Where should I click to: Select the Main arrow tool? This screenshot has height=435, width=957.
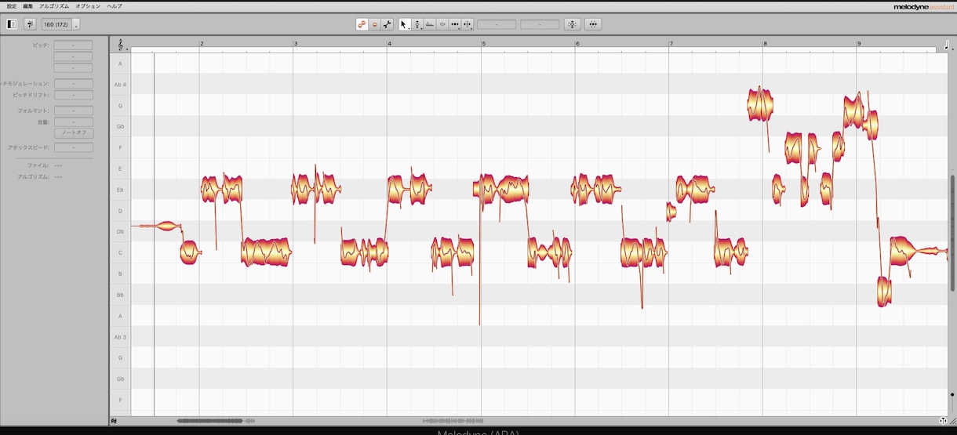[x=403, y=24]
